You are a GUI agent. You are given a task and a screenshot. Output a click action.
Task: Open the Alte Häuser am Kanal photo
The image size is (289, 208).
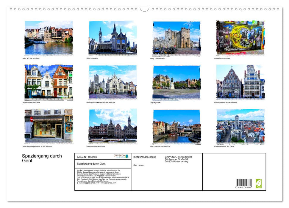click(48, 83)
